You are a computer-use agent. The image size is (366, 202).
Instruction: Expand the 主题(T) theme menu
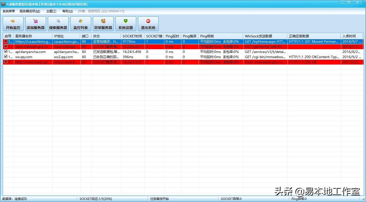[51, 11]
